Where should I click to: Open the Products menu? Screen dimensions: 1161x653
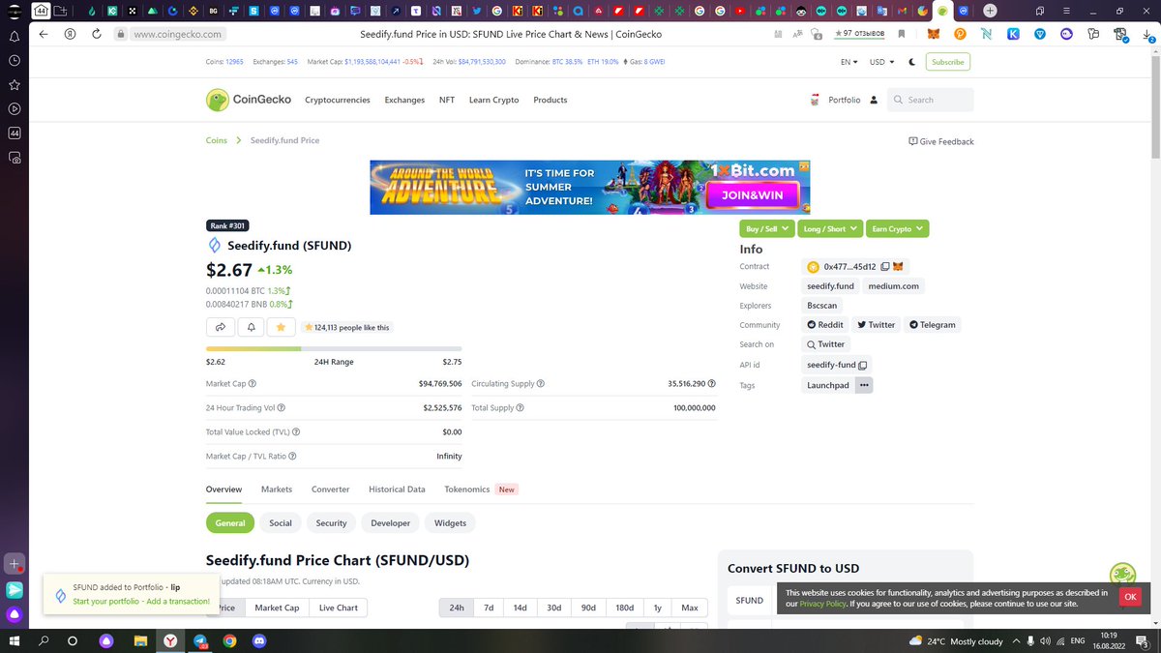pos(551,100)
